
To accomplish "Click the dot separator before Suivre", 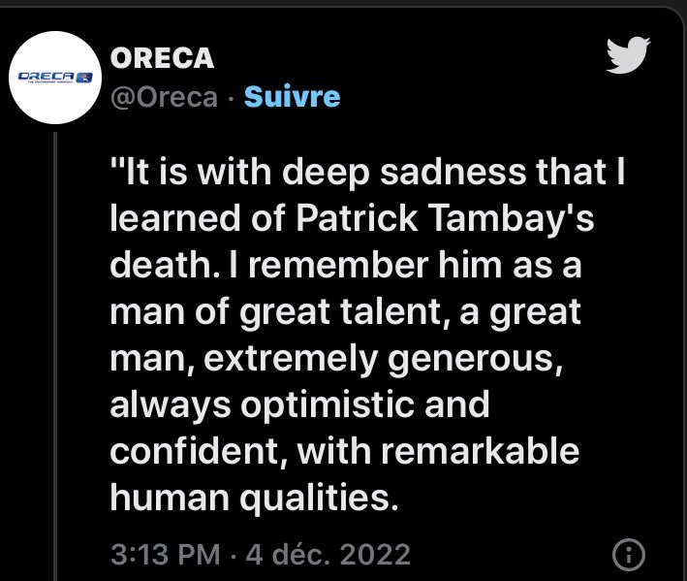I will point(232,97).
